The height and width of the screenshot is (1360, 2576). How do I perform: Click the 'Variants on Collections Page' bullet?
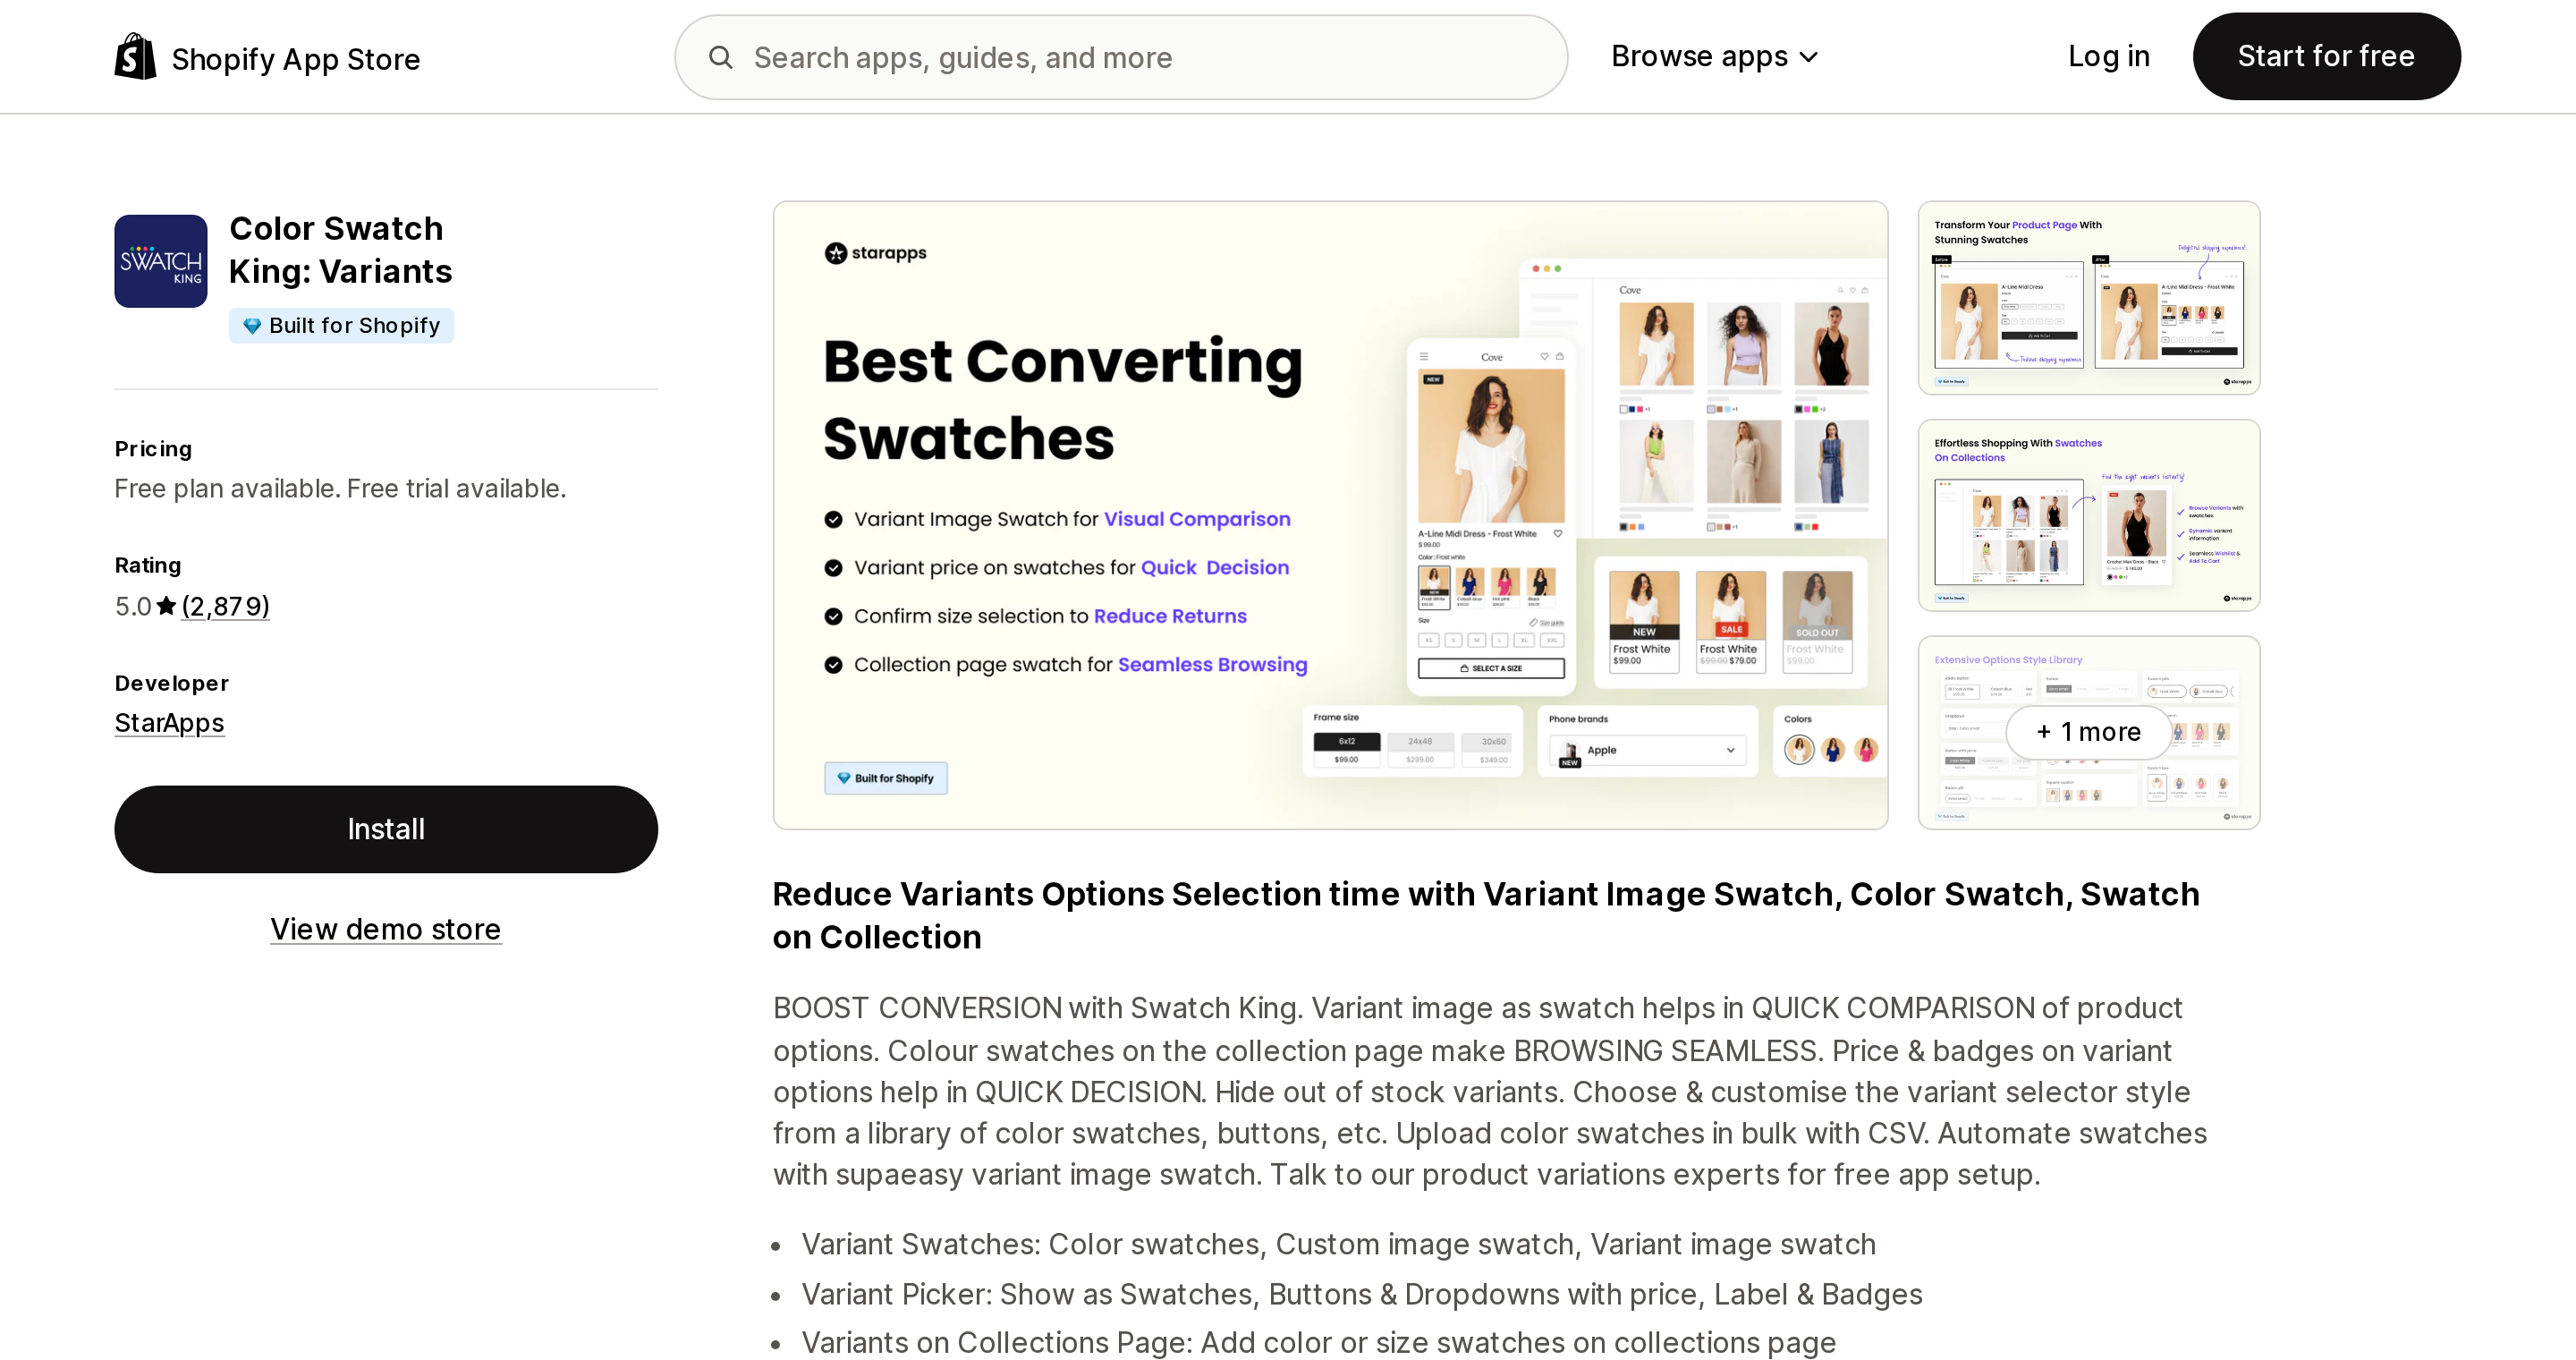coord(1318,1342)
